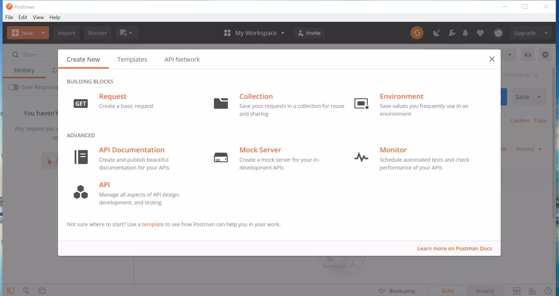Click the heart icon in header
This screenshot has height=296, width=559.
pyautogui.click(x=480, y=33)
